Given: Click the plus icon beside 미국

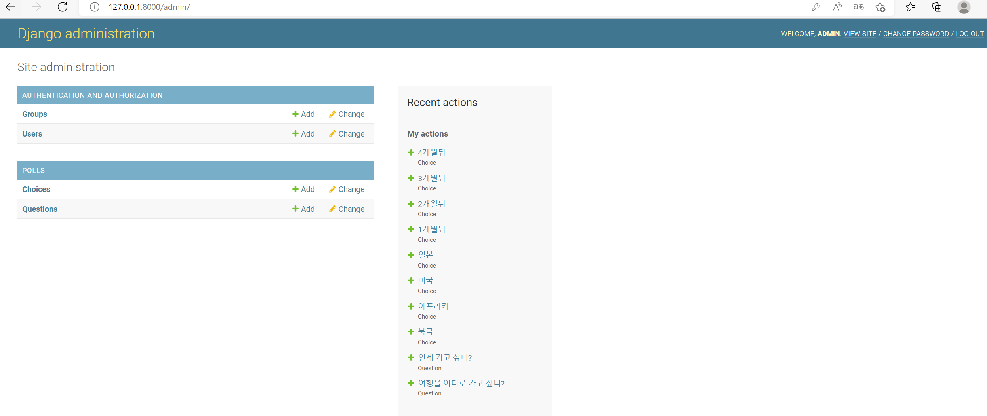Looking at the screenshot, I should (411, 281).
